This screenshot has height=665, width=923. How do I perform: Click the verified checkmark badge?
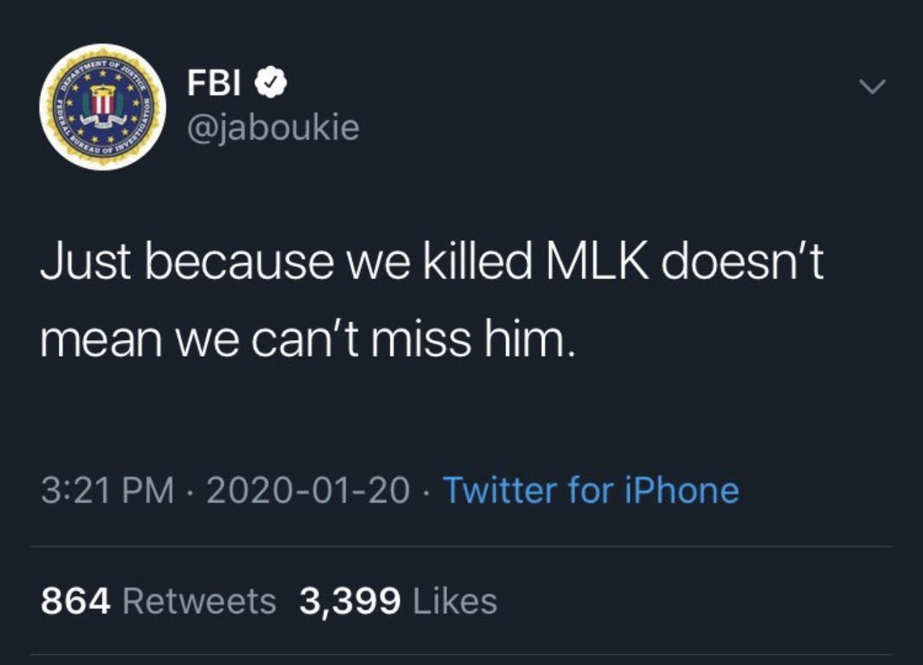(272, 85)
